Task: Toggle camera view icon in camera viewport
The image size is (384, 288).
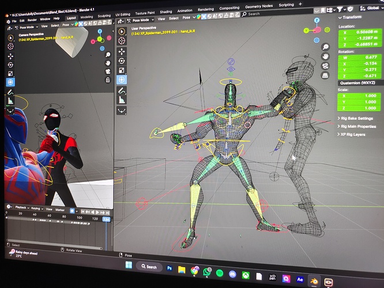Action: click(x=108, y=71)
